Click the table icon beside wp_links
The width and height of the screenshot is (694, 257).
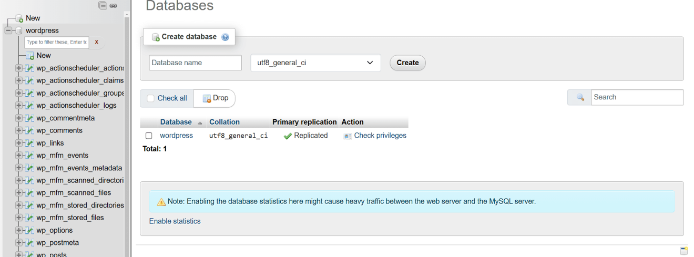coord(30,143)
